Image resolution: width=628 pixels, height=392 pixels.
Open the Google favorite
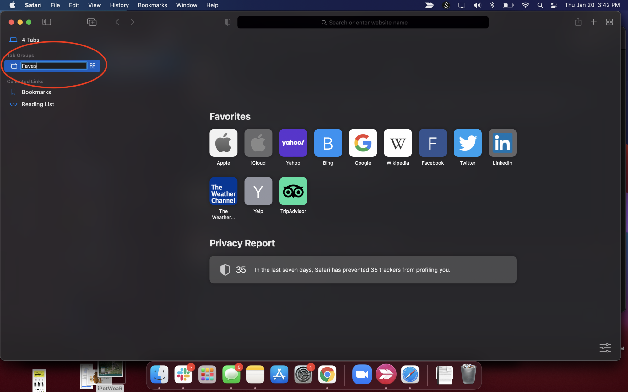click(363, 143)
